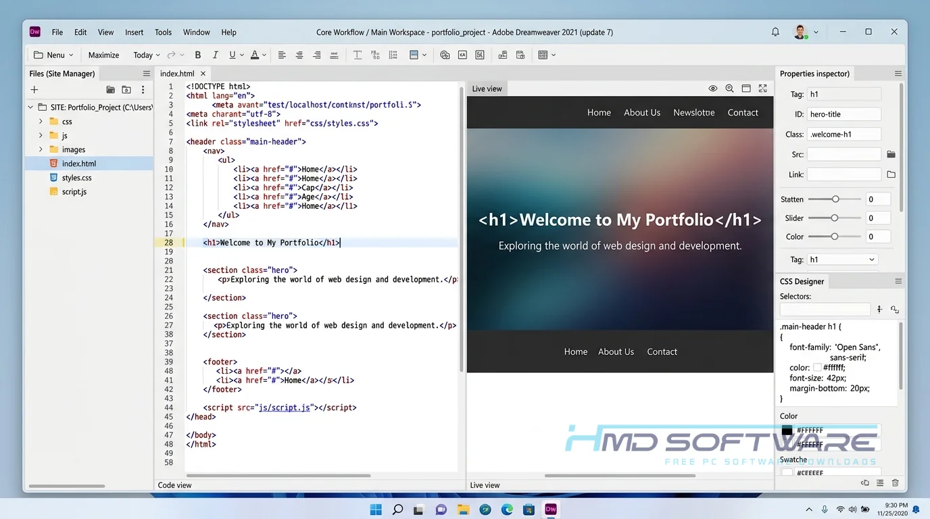Apply underline formatting from the toolbar
Screen dimensions: 930x519
tap(232, 55)
